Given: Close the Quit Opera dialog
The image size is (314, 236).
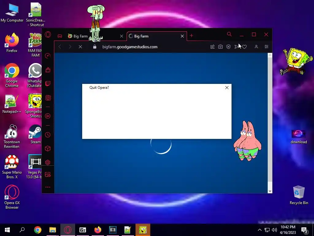Looking at the screenshot, I should pos(227,88).
